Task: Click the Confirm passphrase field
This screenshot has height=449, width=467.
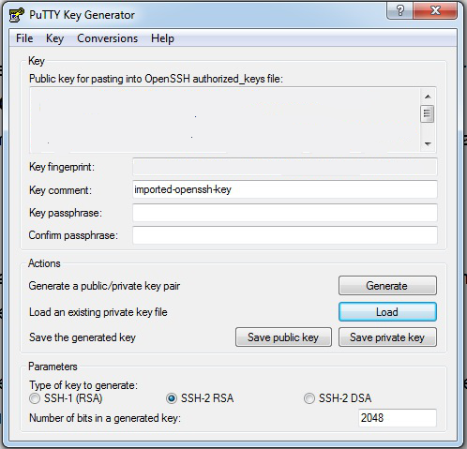Action: click(285, 235)
